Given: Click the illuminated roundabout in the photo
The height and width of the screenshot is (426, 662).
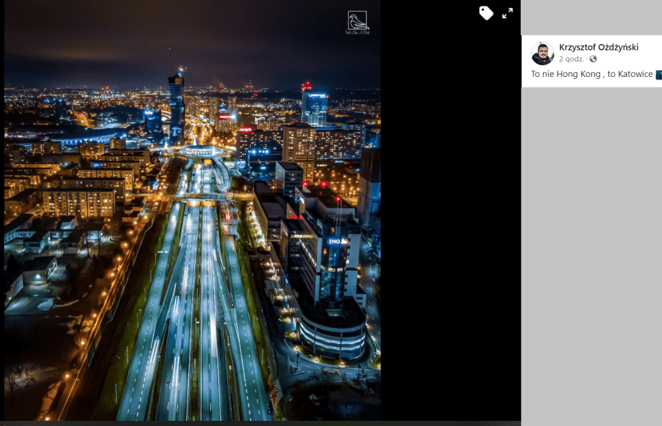Looking at the screenshot, I should click(x=201, y=151).
